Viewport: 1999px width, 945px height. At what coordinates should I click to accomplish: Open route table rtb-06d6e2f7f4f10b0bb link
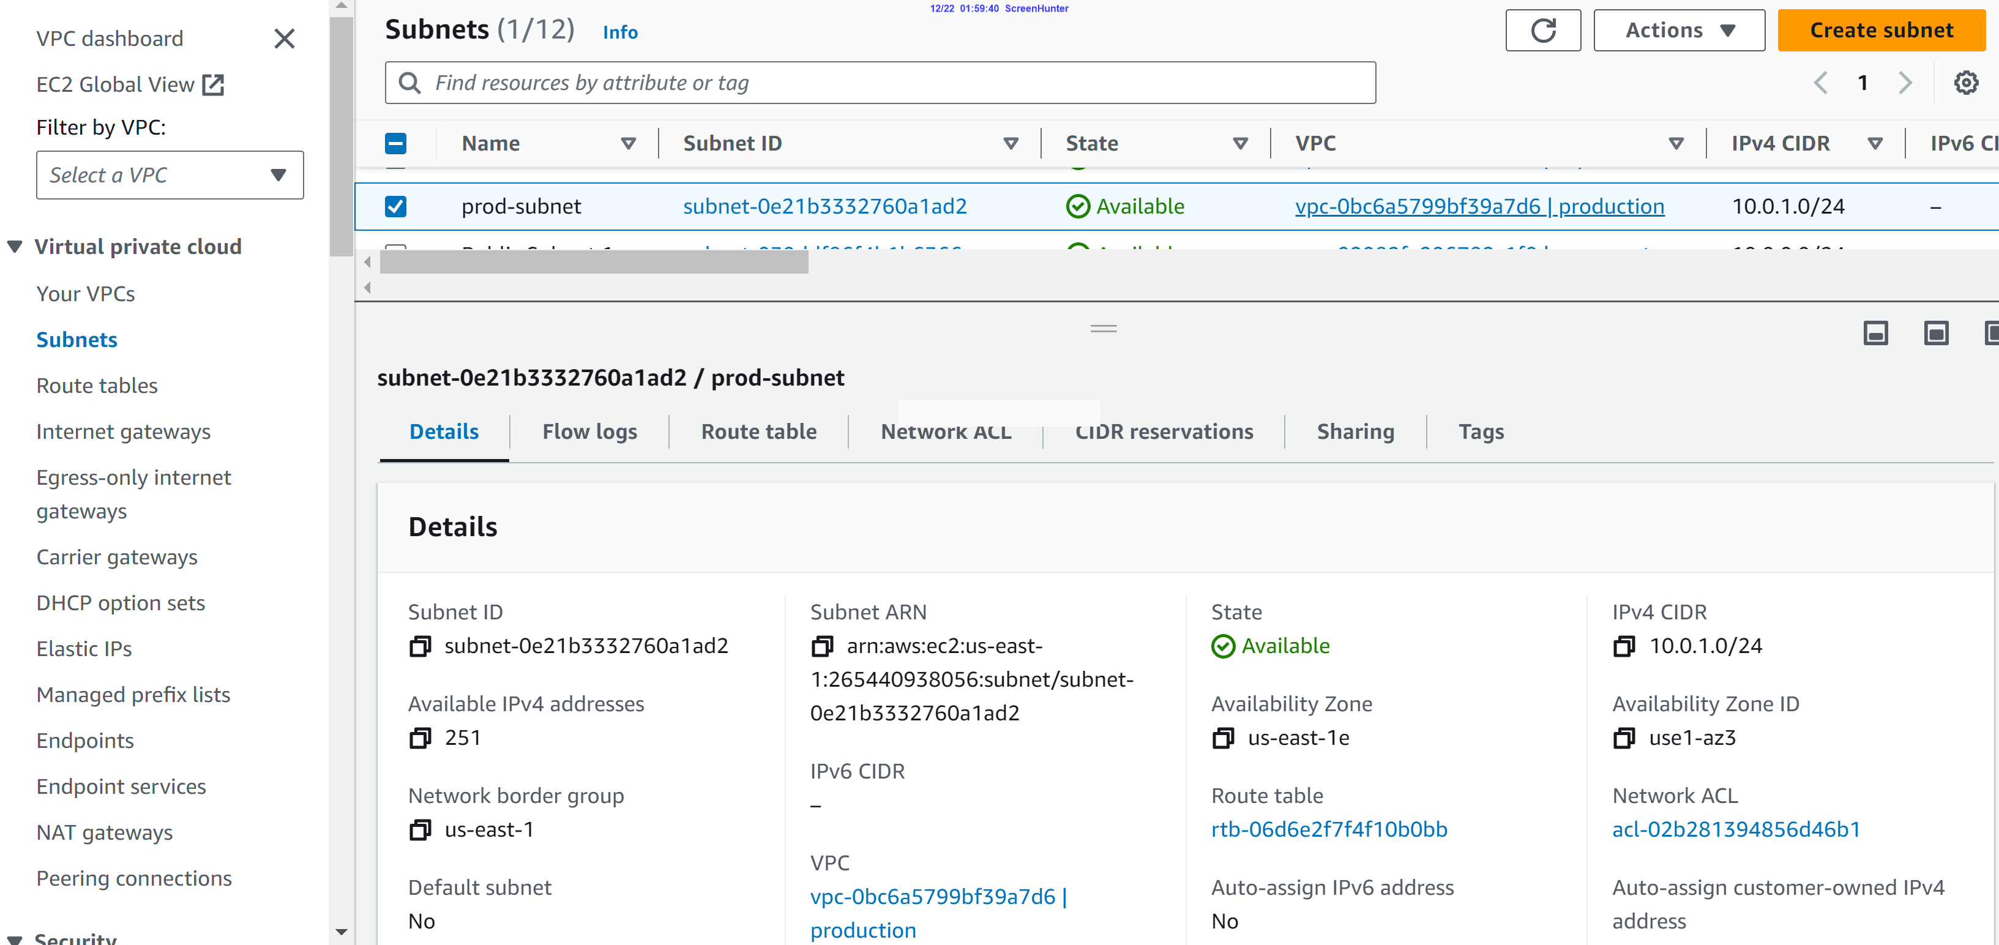point(1329,829)
